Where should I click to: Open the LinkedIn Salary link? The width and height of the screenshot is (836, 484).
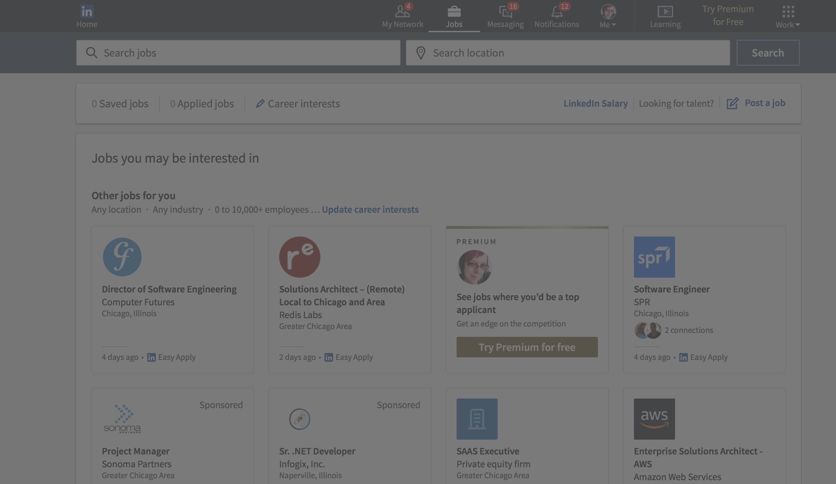595,103
